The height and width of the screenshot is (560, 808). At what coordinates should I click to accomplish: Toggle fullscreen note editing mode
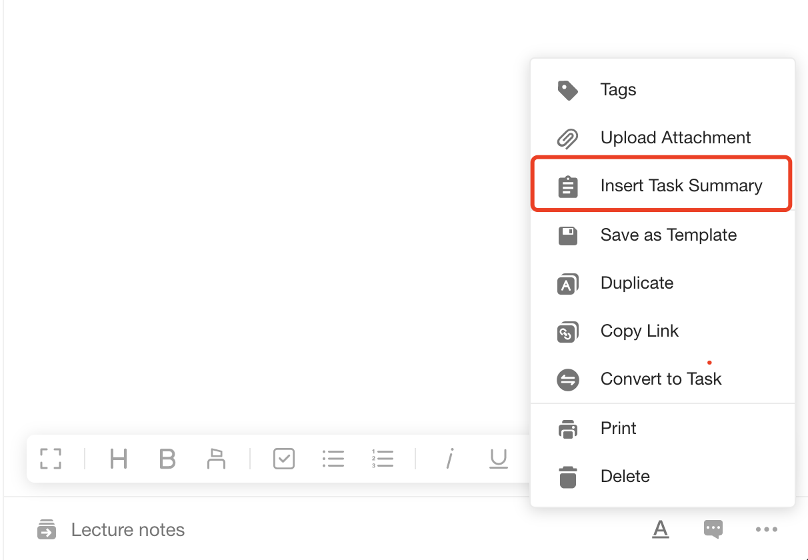[50, 459]
